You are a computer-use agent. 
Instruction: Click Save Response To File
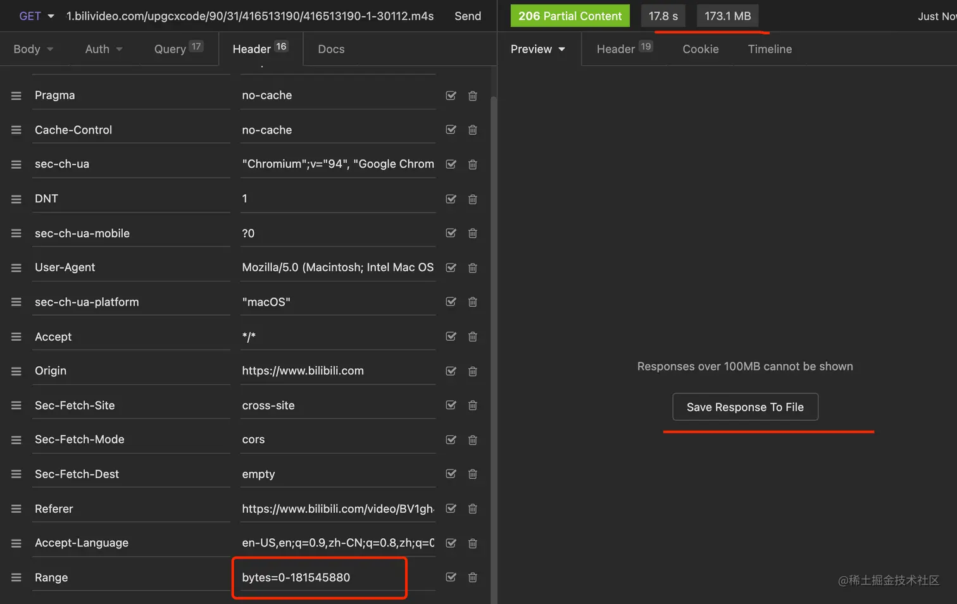745,407
